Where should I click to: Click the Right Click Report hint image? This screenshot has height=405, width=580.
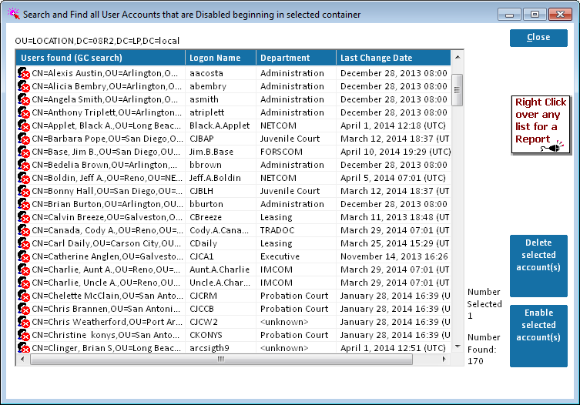[x=541, y=125]
